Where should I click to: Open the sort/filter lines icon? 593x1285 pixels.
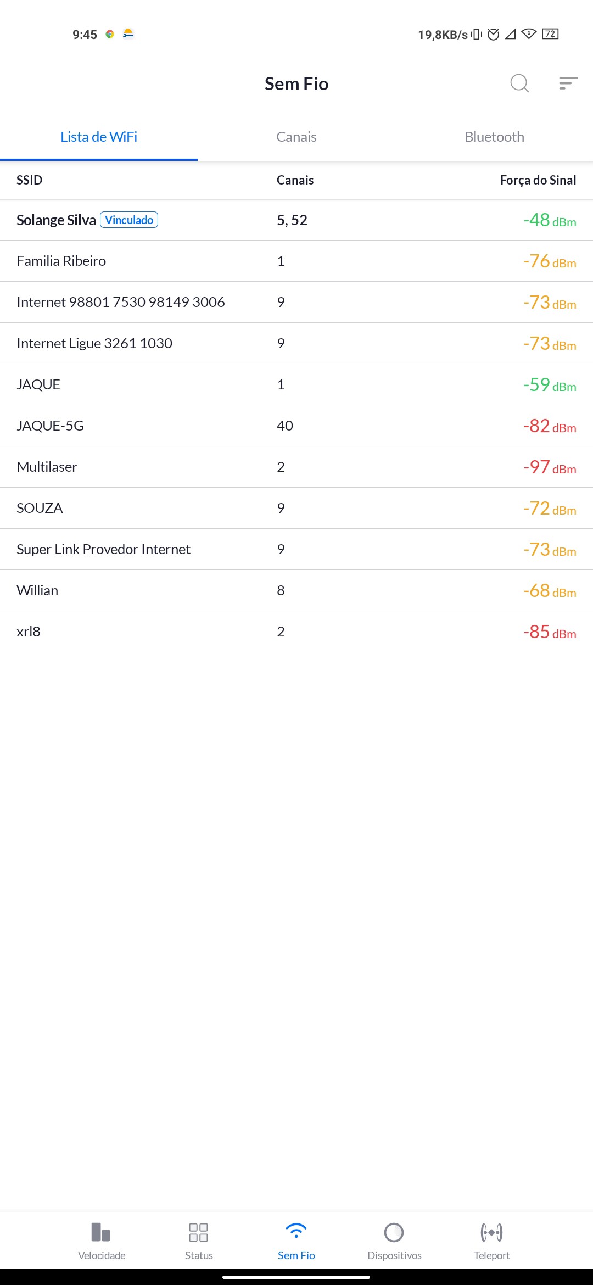pos(568,83)
